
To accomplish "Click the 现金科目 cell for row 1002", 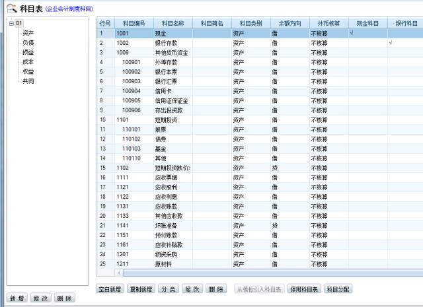I will pos(367,42).
